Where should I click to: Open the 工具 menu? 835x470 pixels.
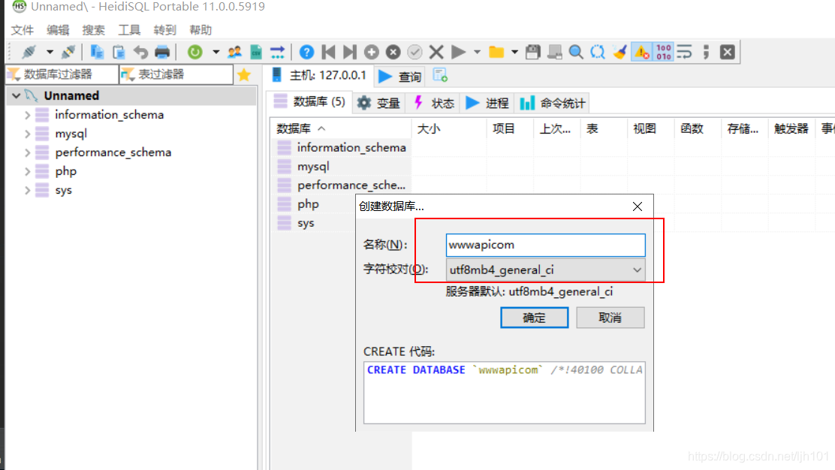(x=129, y=30)
